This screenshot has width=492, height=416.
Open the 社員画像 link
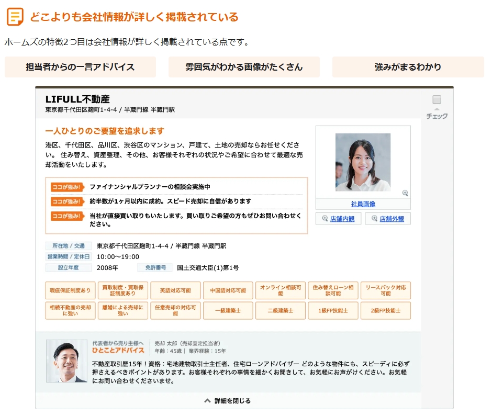(363, 204)
